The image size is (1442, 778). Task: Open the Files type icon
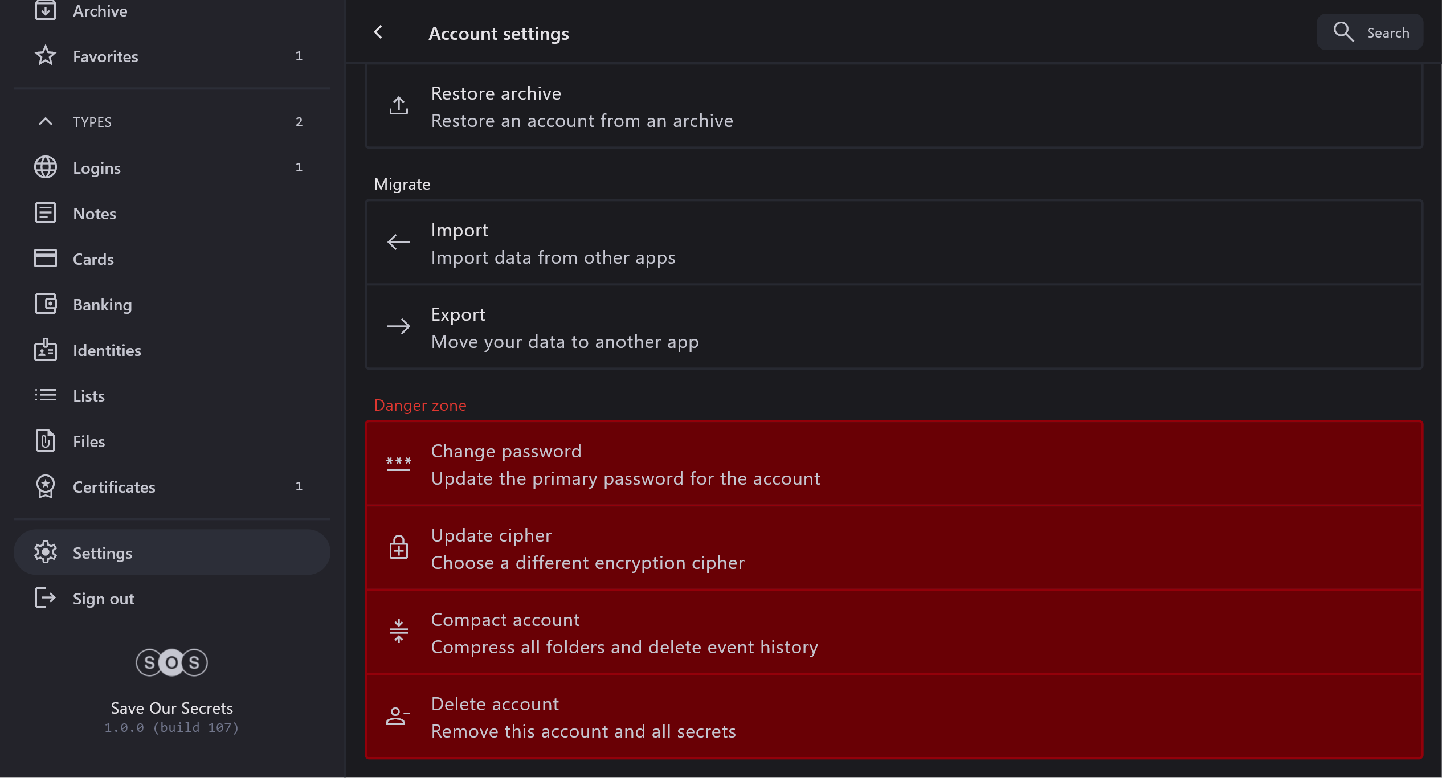point(46,441)
